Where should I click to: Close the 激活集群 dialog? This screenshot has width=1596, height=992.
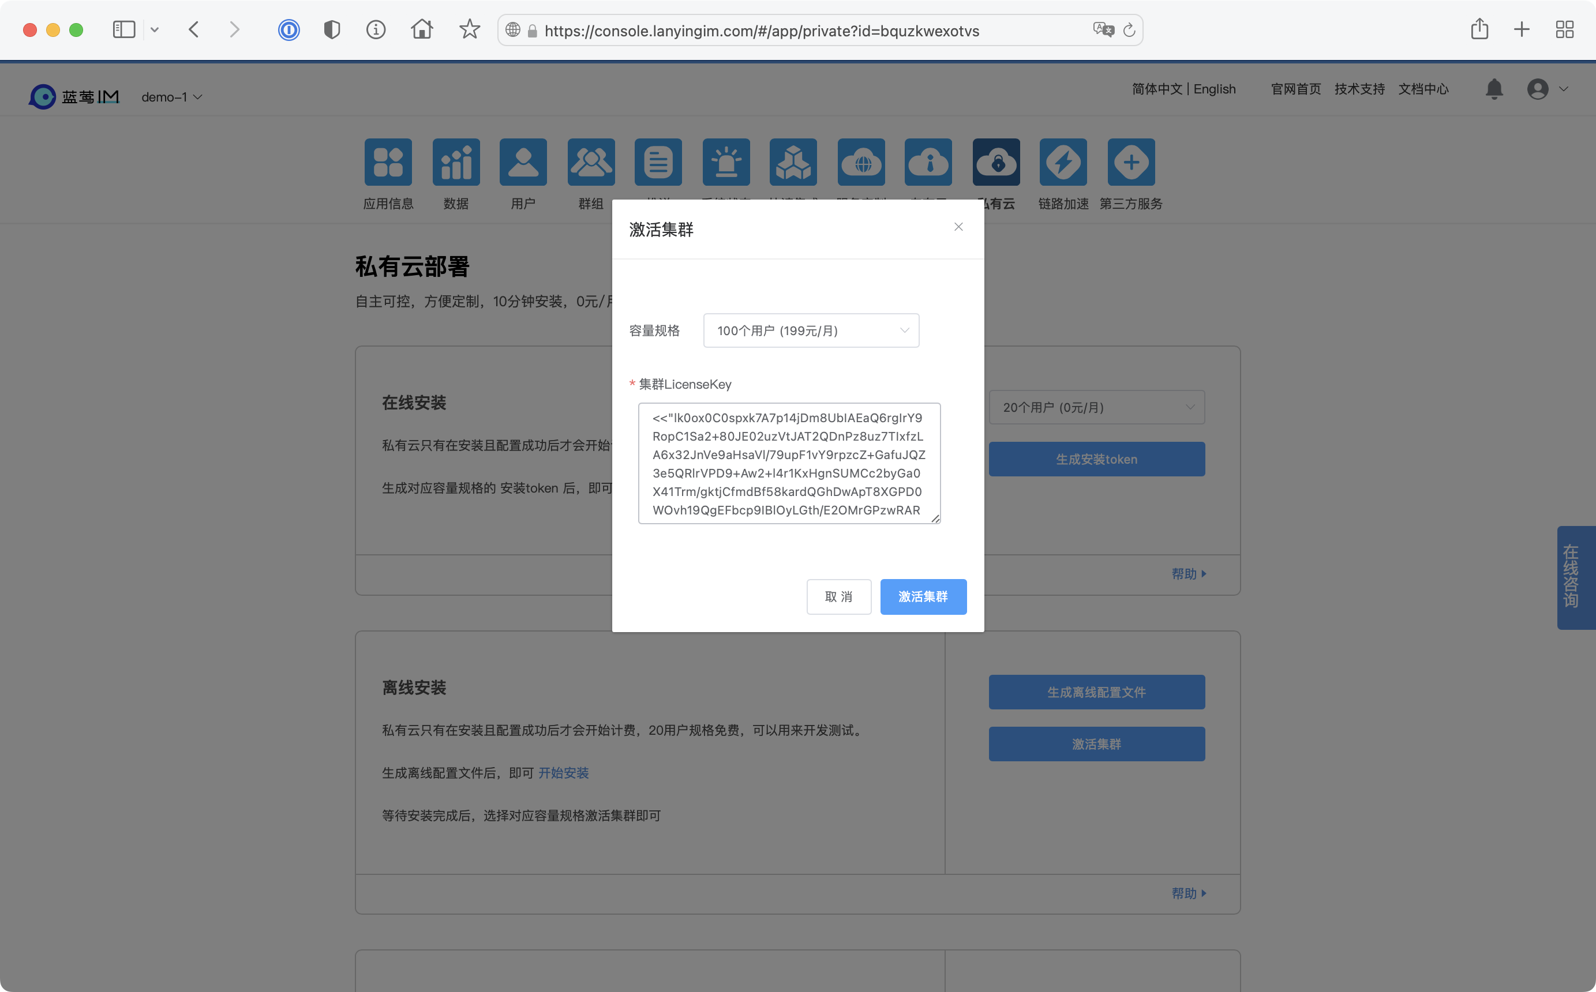958,226
